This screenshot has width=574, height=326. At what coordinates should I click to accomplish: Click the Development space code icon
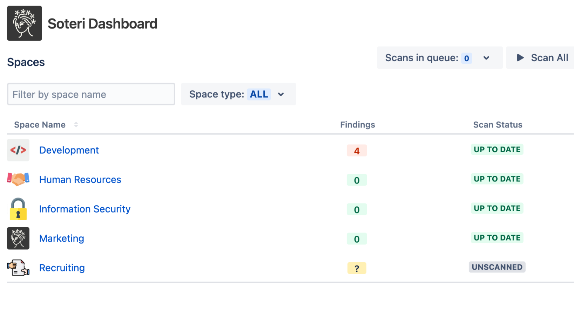pos(18,150)
